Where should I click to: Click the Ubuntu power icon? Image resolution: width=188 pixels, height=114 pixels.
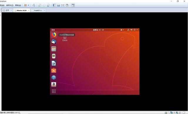[135, 30]
